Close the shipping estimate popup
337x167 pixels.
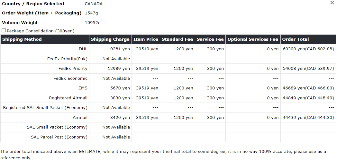point(332,3)
